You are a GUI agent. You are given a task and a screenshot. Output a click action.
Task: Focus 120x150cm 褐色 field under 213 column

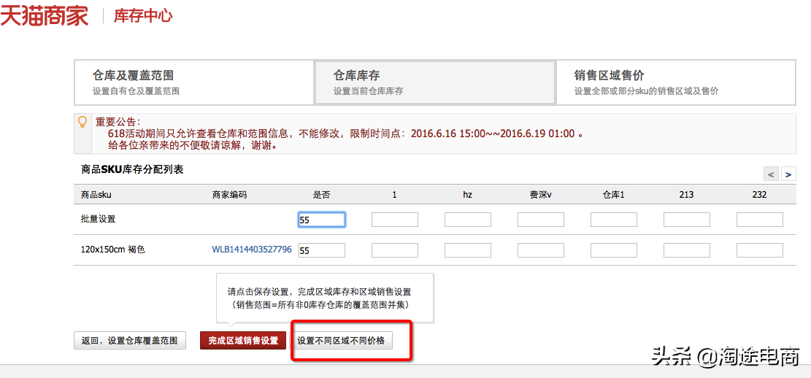686,250
